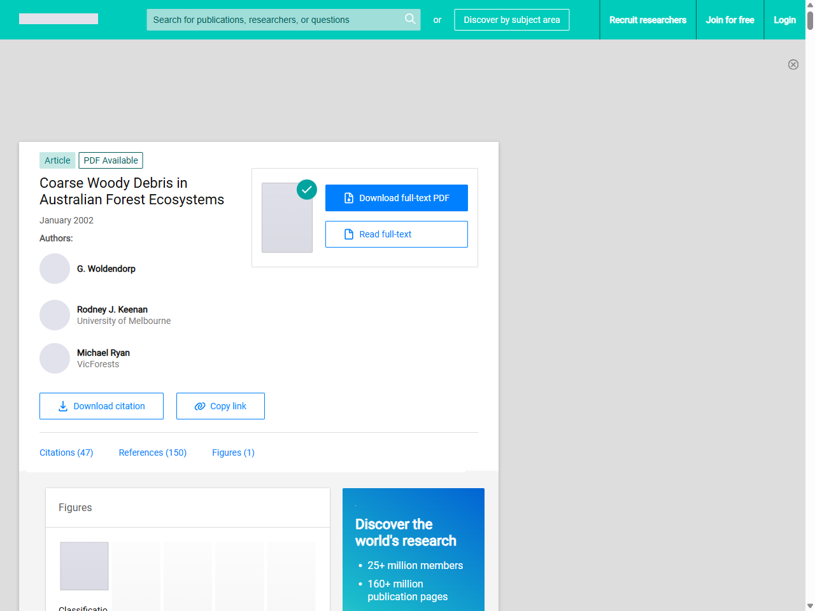Close the ad banner with X icon

coord(793,64)
